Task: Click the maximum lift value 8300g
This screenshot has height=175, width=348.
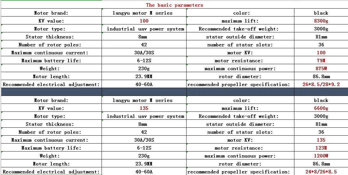Action: [x=321, y=21]
